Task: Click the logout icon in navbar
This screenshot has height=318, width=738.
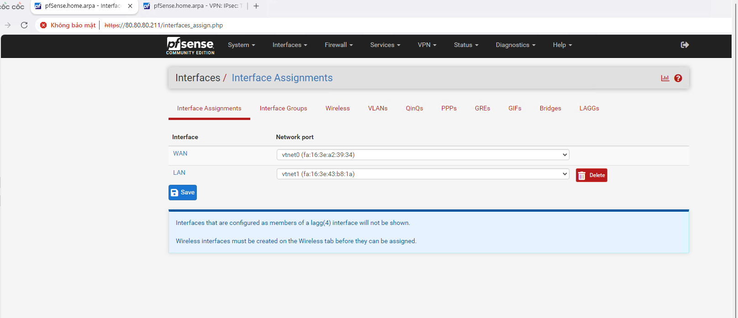Action: coord(685,45)
